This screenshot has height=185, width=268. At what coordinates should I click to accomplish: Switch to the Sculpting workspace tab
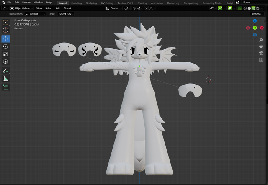[x=91, y=3]
